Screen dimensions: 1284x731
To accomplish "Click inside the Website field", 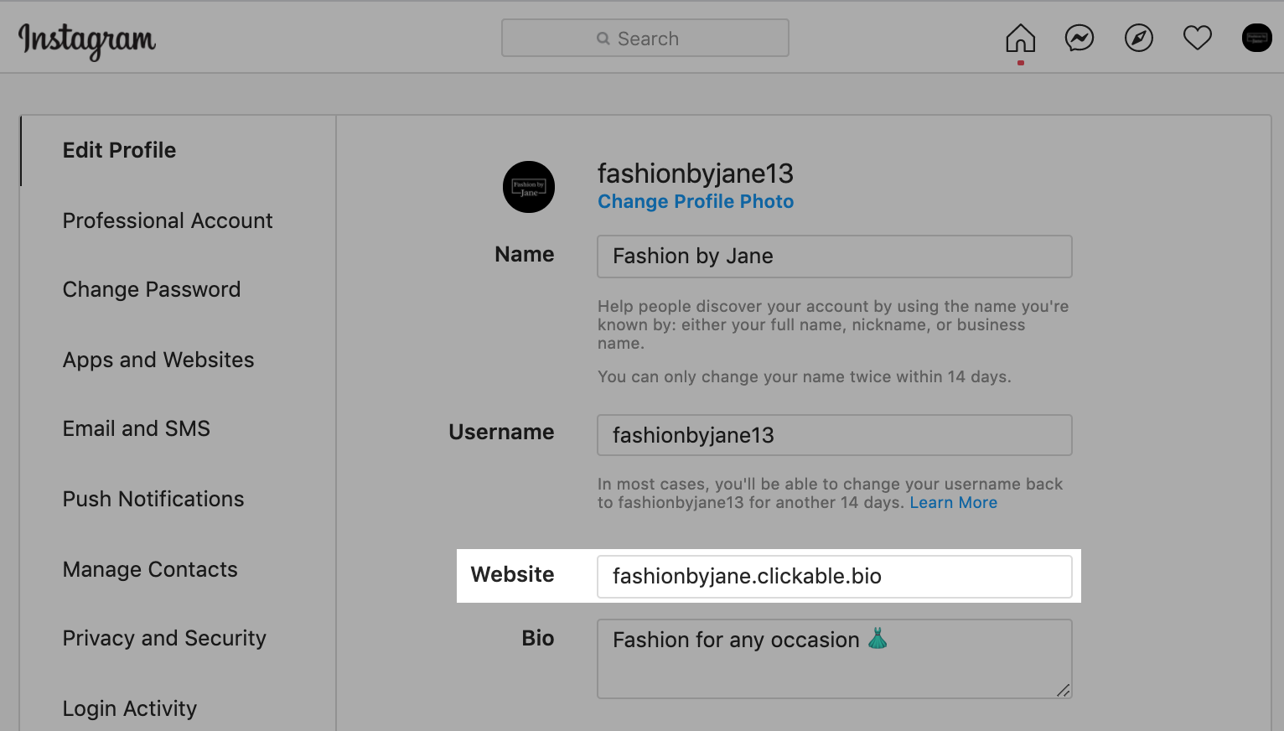I will pyautogui.click(x=834, y=576).
